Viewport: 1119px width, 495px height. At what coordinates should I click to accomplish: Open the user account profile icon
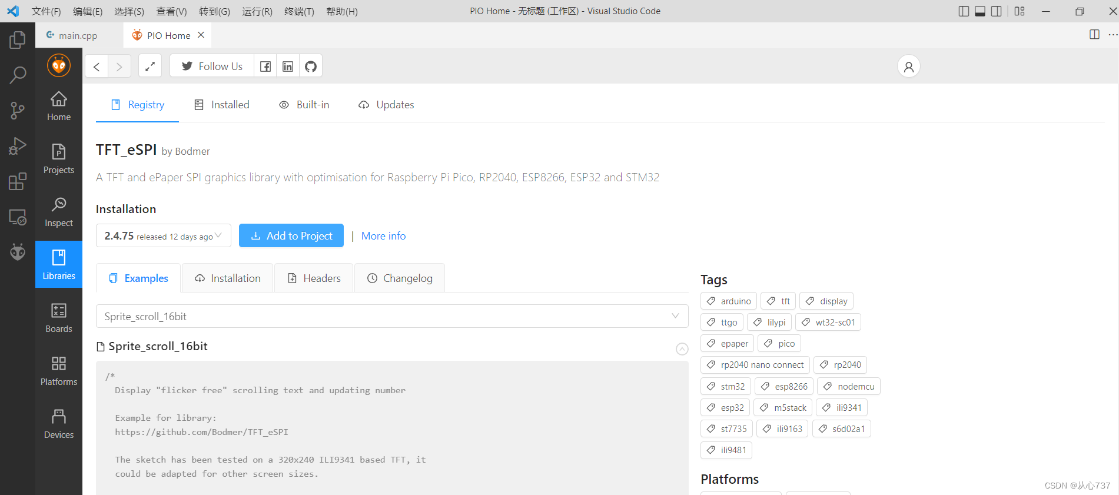(x=909, y=67)
